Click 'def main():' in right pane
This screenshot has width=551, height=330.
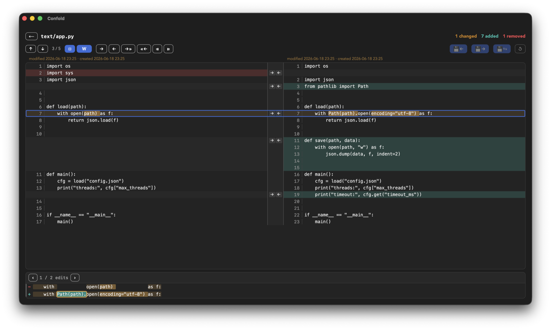pyautogui.click(x=319, y=174)
